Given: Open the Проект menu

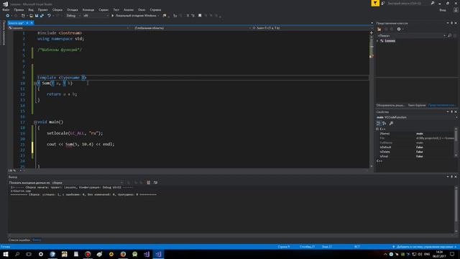Looking at the screenshot, I should point(43,9).
